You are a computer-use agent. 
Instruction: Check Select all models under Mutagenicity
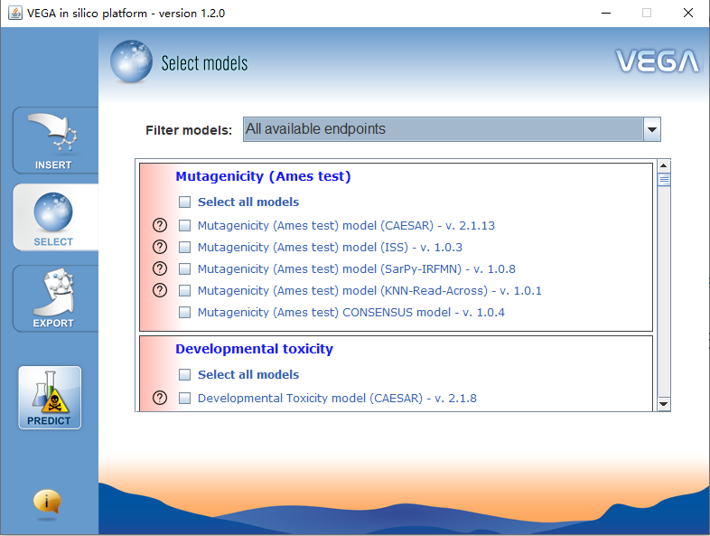pyautogui.click(x=185, y=202)
